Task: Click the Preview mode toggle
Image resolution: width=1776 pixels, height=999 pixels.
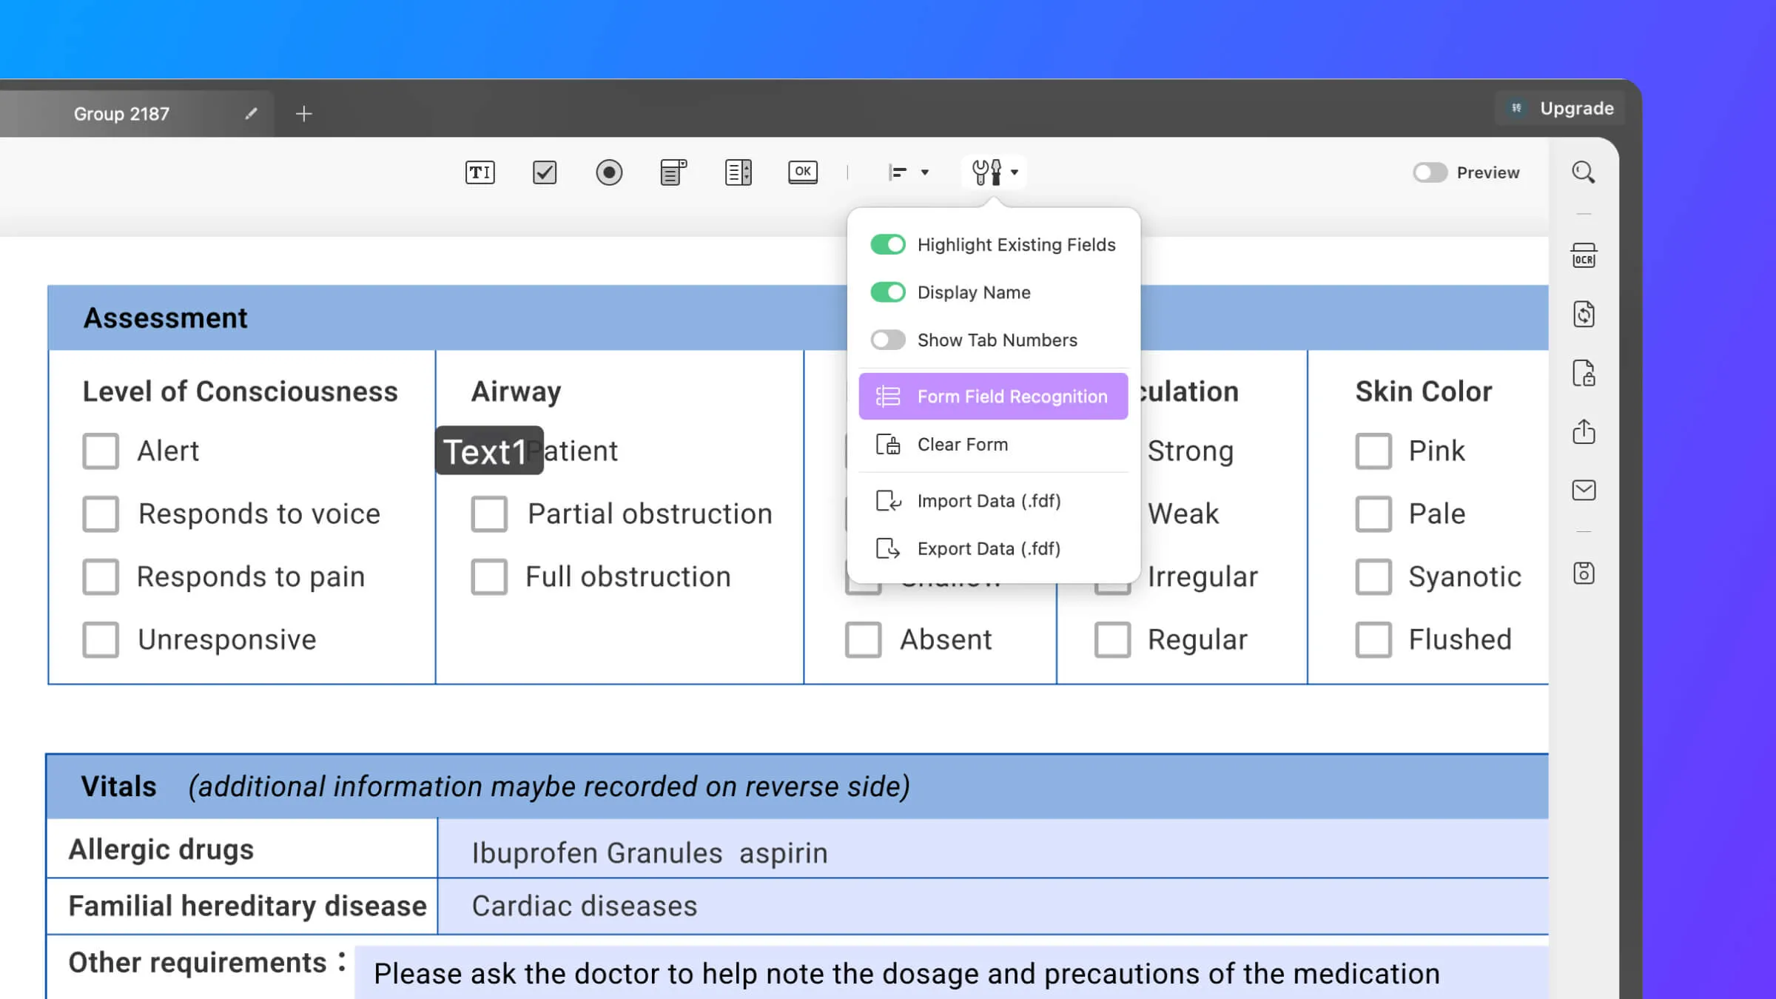Action: (1430, 171)
